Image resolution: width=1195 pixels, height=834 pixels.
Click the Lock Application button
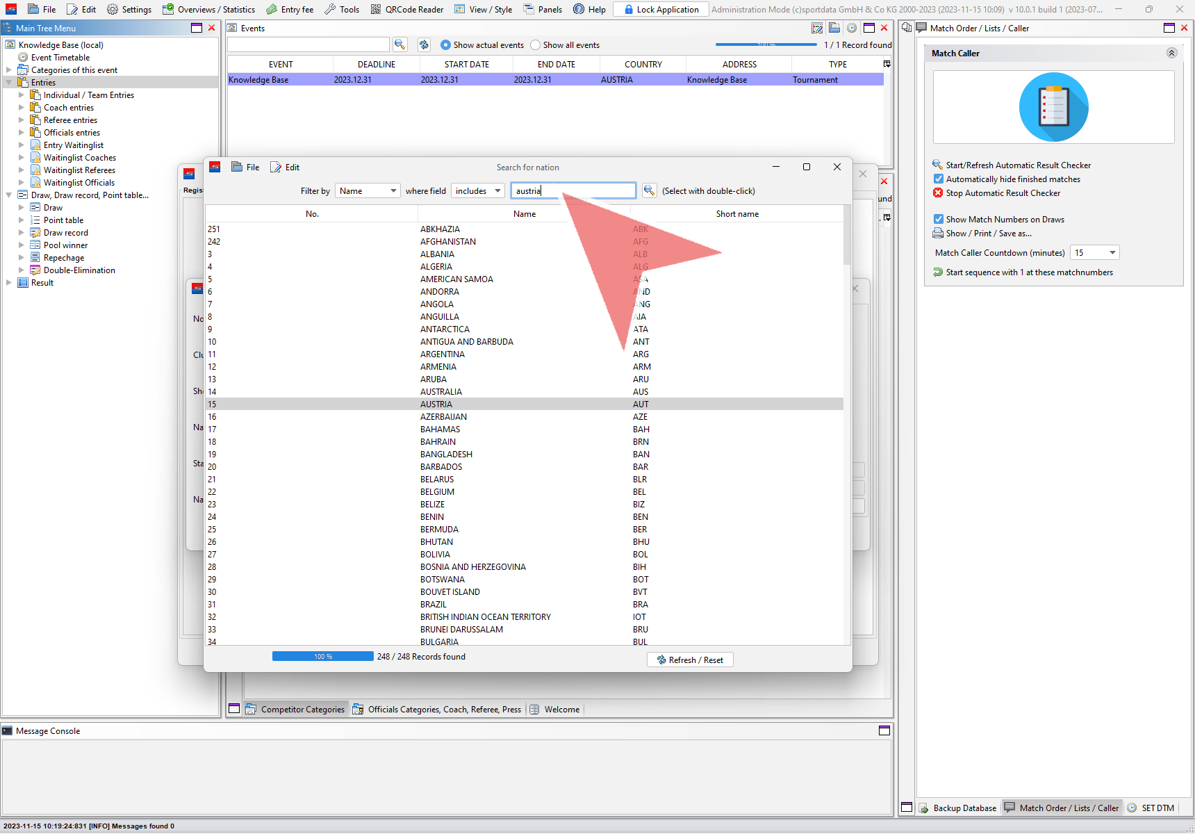661,9
